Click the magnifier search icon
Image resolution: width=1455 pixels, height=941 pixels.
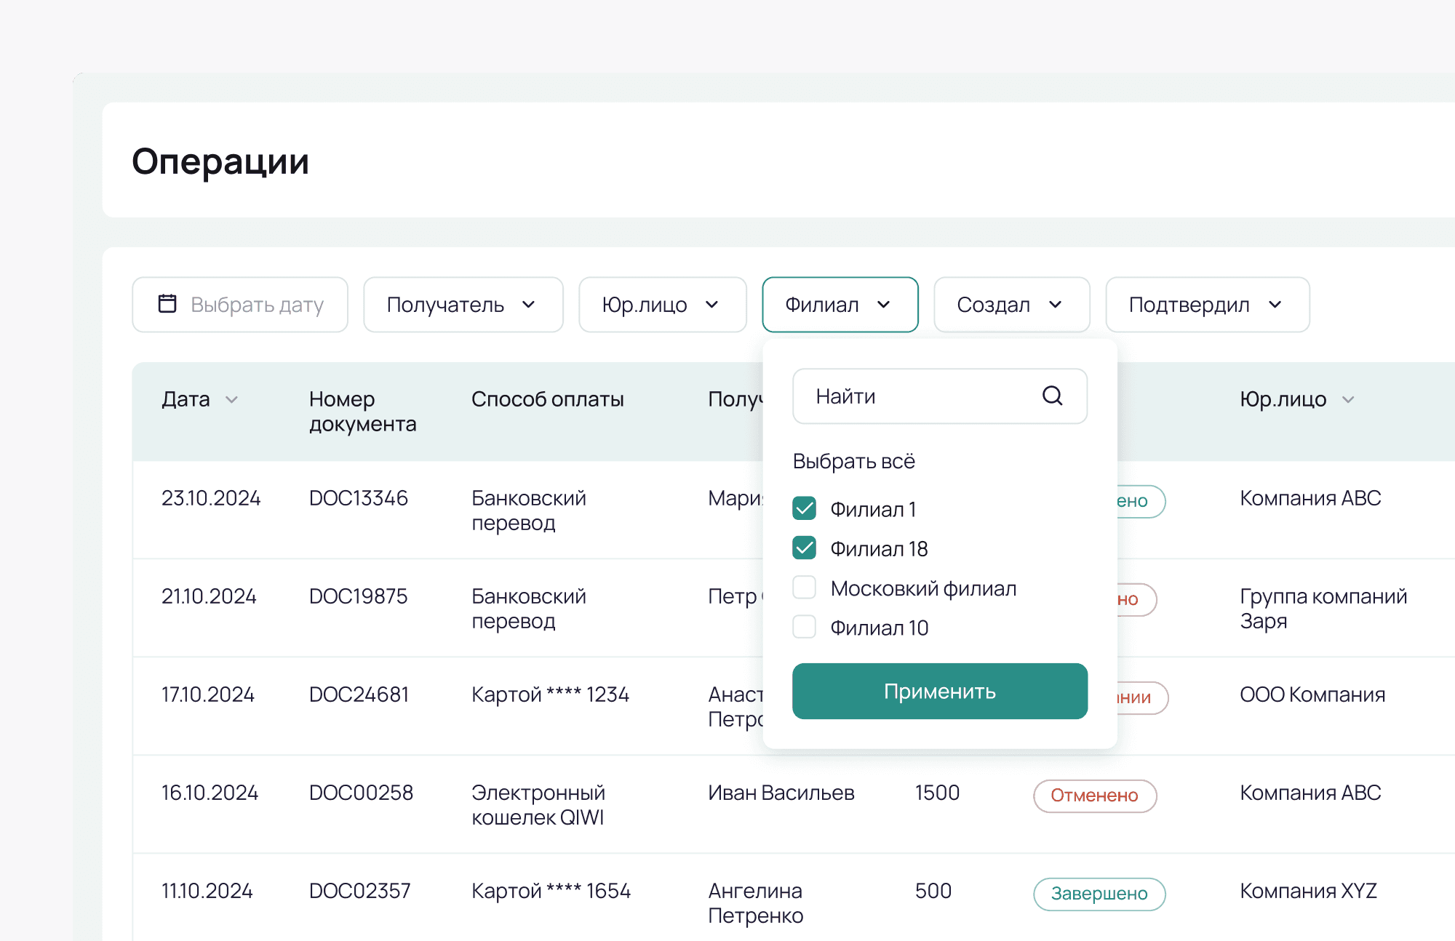[x=1052, y=396]
